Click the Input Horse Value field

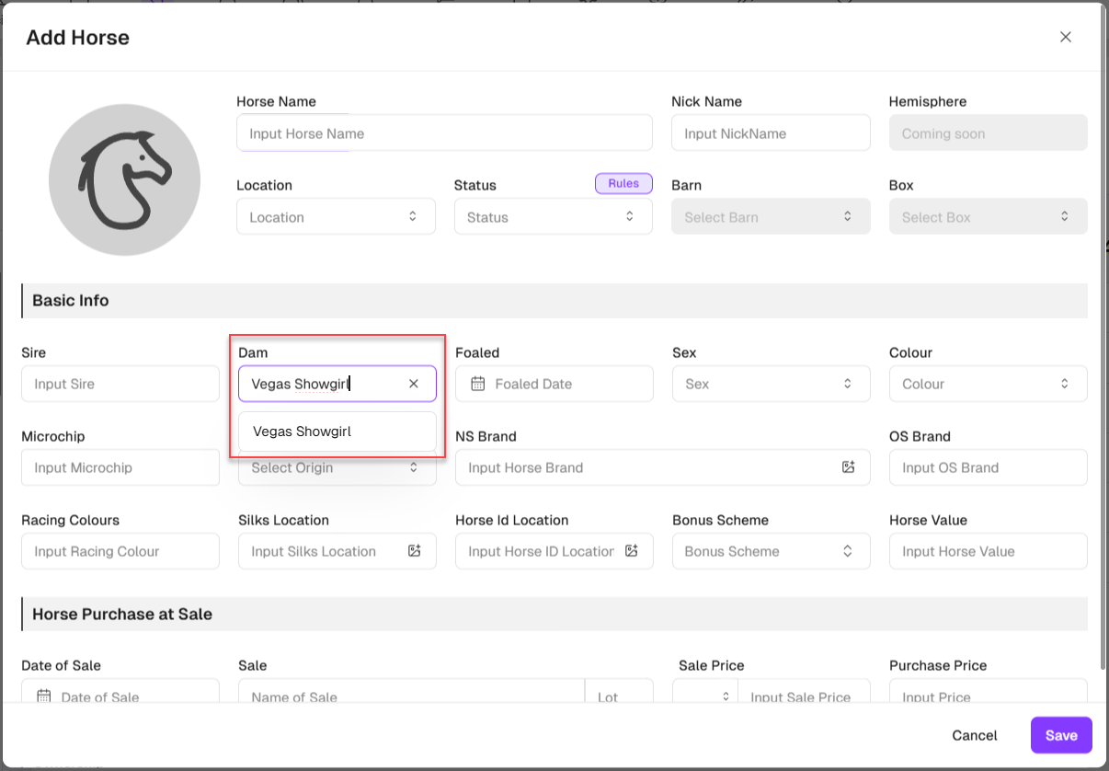(988, 551)
